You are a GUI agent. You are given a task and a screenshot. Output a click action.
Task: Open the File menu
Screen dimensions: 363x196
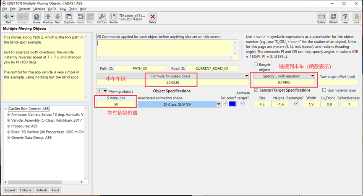click(5, 9)
